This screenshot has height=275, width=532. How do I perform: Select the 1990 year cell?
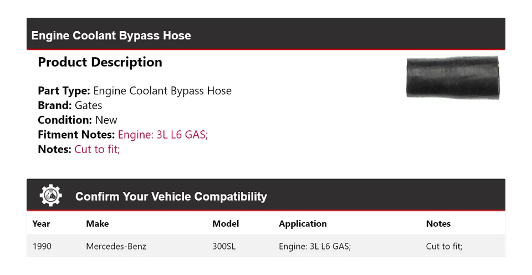42,246
